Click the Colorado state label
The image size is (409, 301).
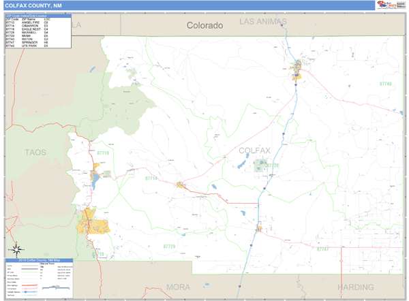[x=205, y=25]
